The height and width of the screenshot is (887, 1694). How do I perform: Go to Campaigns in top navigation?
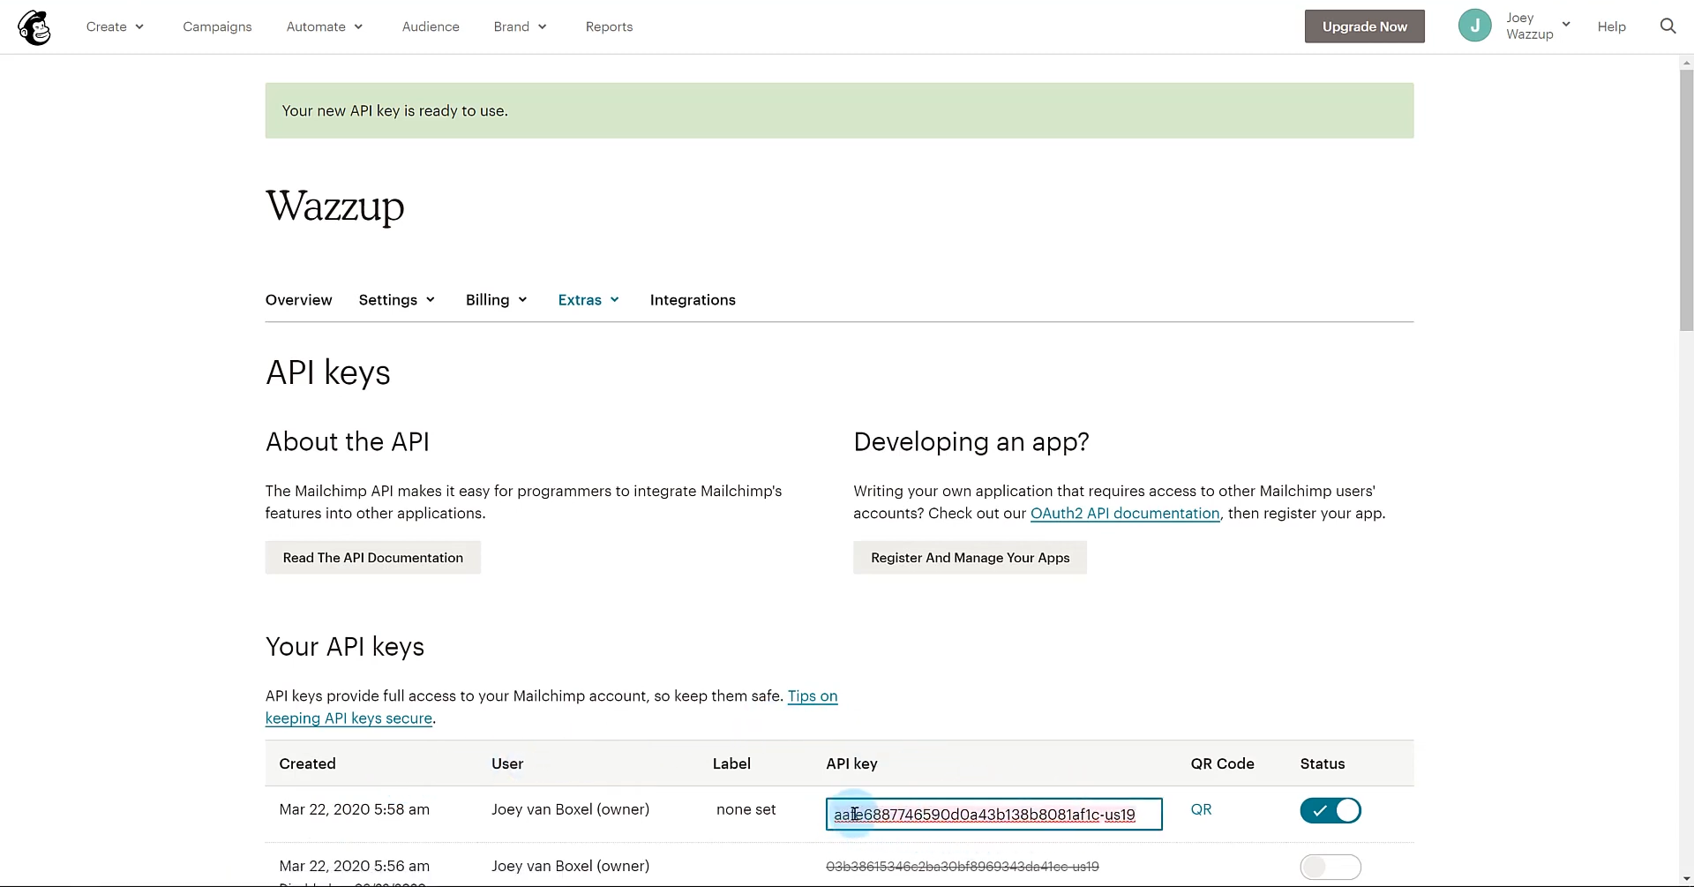pos(217,26)
